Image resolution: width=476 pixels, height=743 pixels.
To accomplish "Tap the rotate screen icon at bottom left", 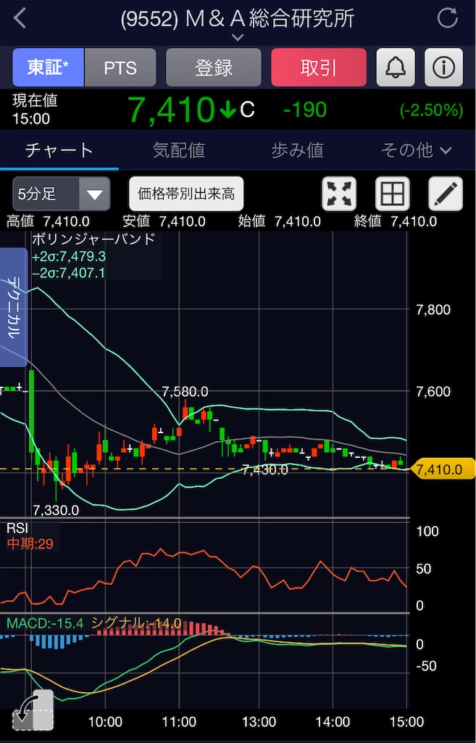I will tap(32, 710).
